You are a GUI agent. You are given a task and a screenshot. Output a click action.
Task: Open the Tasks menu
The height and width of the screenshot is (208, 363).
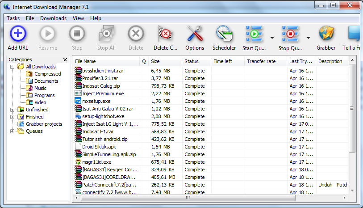[13, 18]
